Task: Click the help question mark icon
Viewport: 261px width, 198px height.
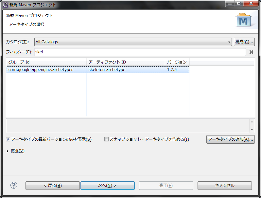Action: pos(14,185)
